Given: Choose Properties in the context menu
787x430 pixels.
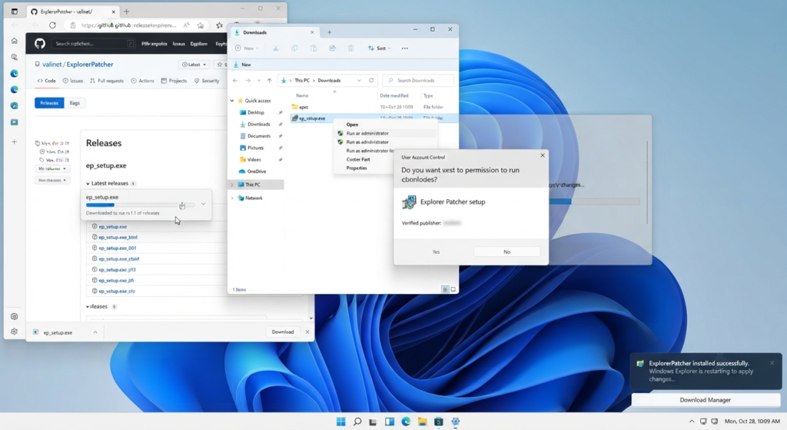Looking at the screenshot, I should click(357, 168).
